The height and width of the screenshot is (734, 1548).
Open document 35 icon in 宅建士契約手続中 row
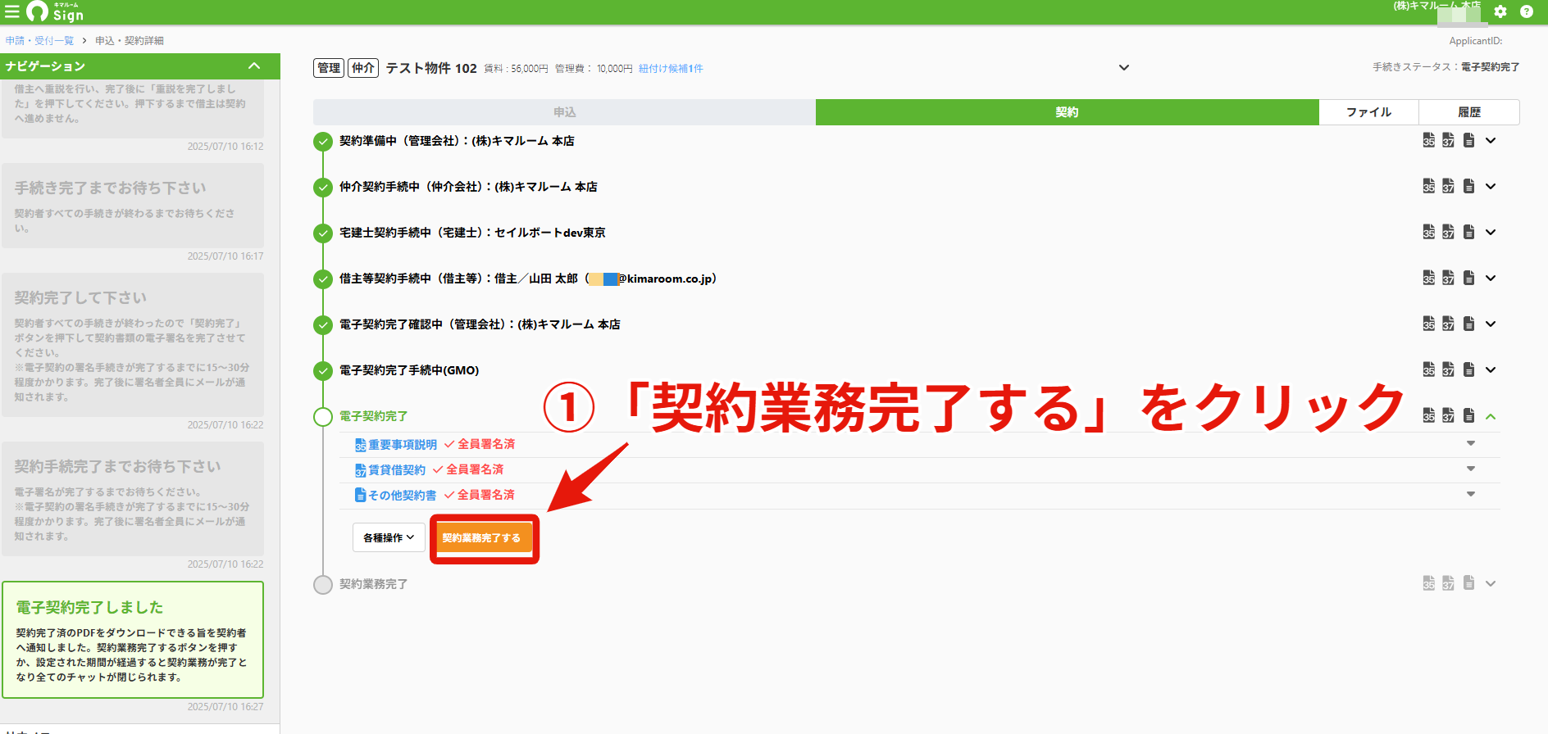coord(1429,232)
